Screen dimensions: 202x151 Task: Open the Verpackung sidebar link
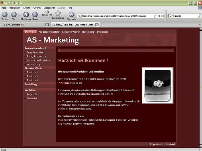33,65
